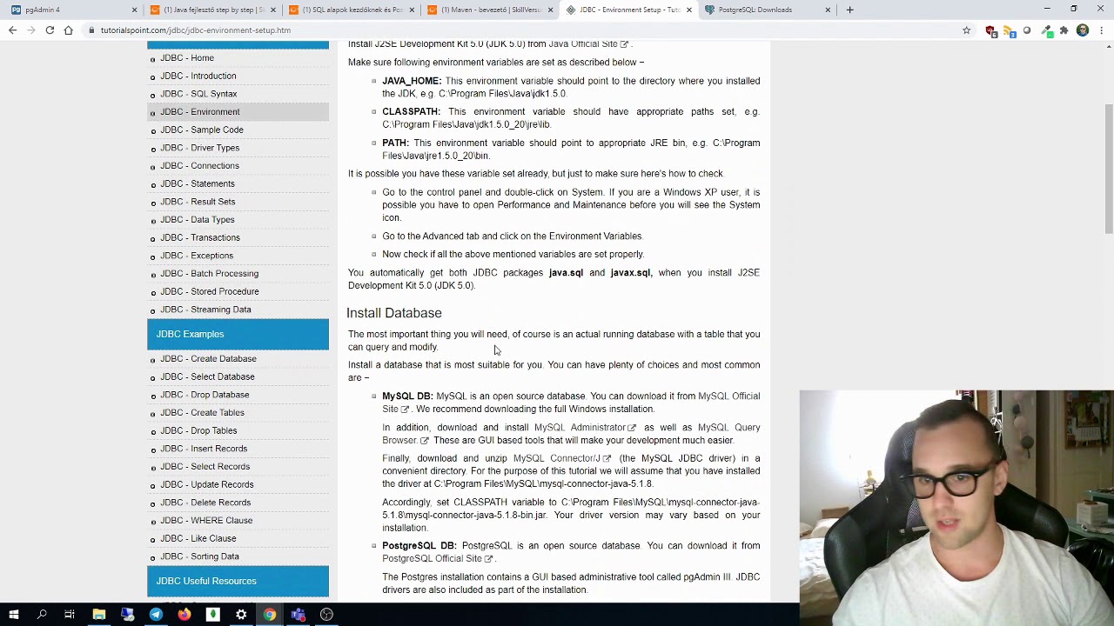
Task: Open the RSS feed extension icon
Action: point(1009,30)
